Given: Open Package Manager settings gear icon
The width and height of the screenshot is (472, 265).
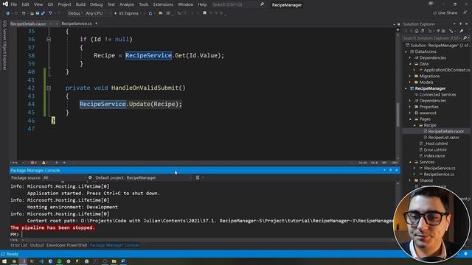Looking at the screenshot, I should pyautogui.click(x=90, y=177).
